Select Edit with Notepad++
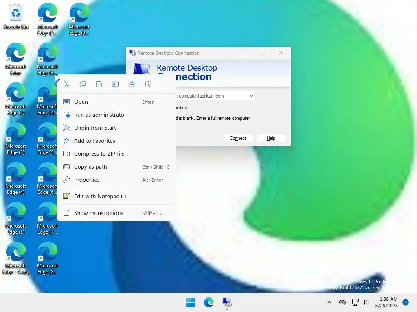The image size is (417, 312). click(116, 196)
